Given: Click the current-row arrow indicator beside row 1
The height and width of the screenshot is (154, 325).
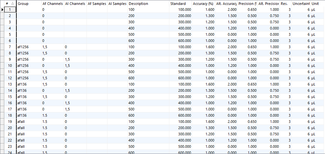Looking at the screenshot, I should [x=3, y=10].
